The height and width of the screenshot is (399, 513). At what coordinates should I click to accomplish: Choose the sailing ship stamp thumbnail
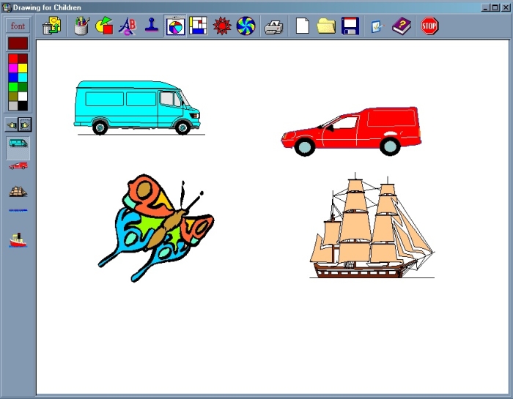(18, 191)
